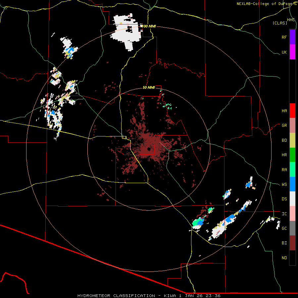
Task: Pick the RA light green legend swatch
Action: (x=292, y=170)
